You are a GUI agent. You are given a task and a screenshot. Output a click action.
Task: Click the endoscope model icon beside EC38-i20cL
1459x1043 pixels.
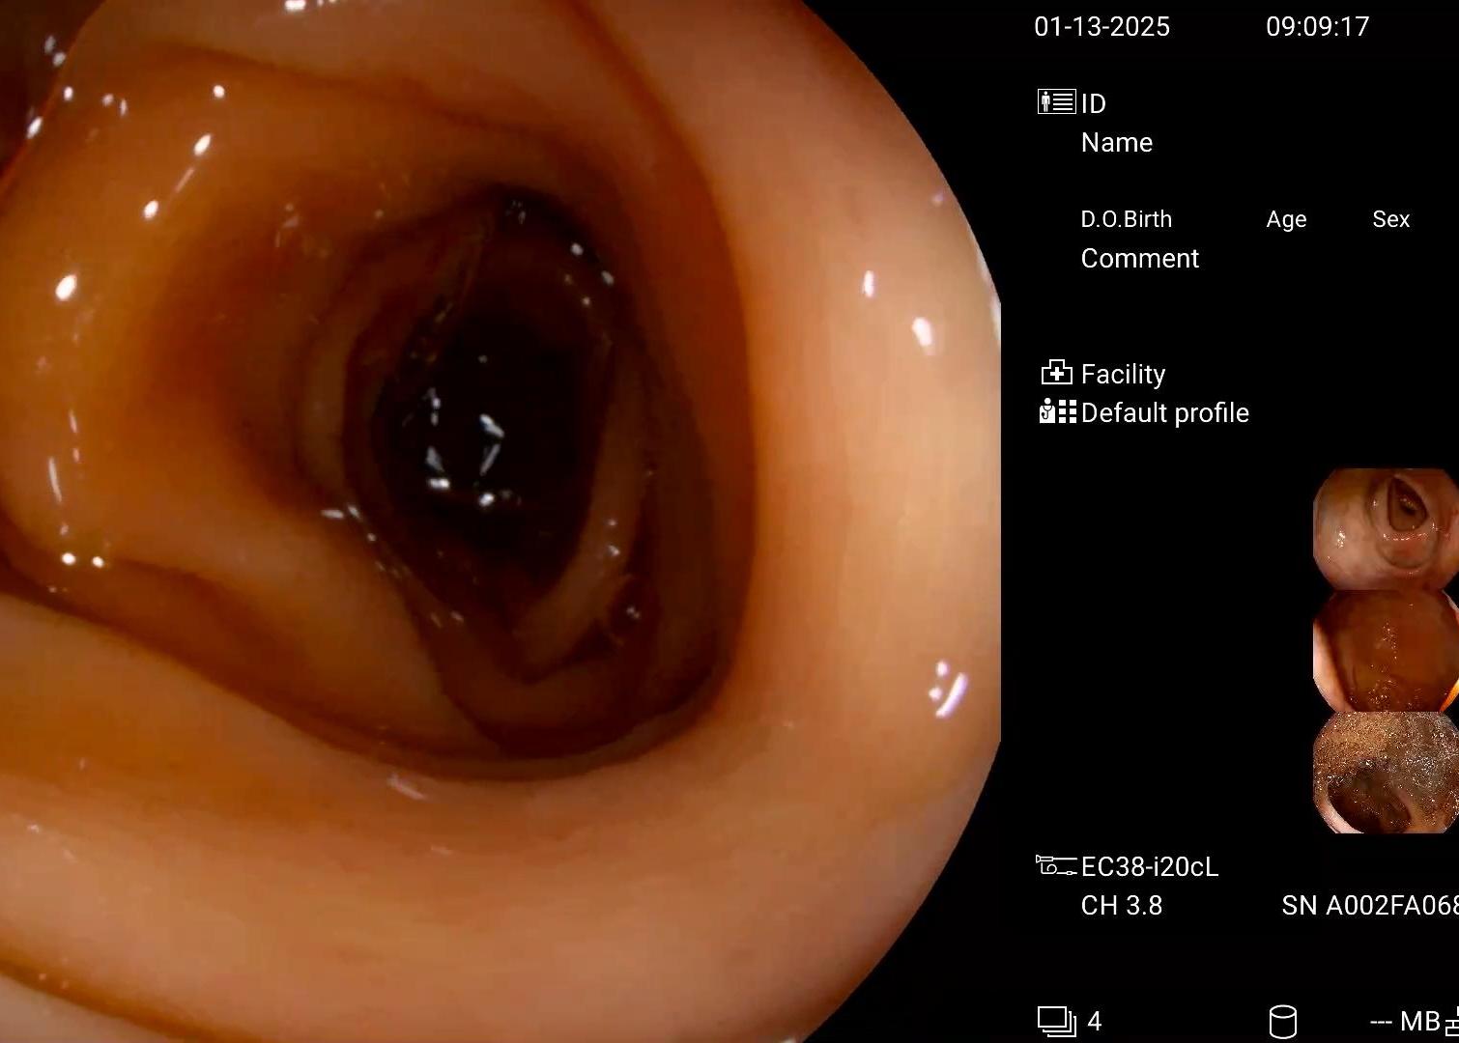coord(1056,865)
